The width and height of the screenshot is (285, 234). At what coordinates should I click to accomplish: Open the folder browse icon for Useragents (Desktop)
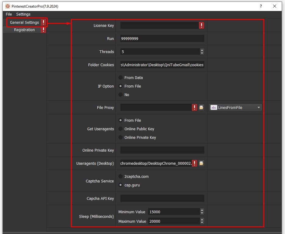click(x=201, y=163)
